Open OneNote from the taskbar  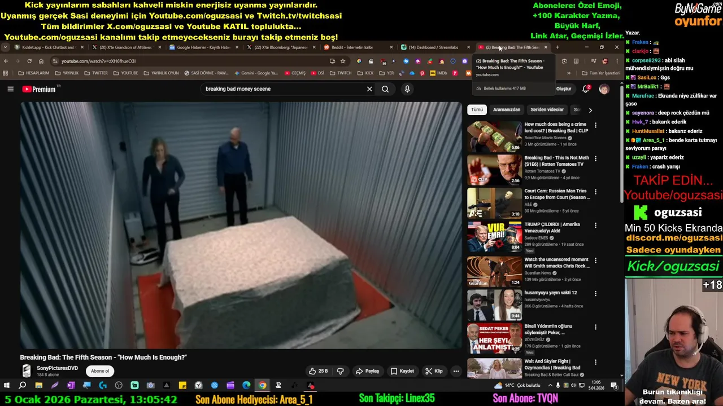click(x=71, y=386)
